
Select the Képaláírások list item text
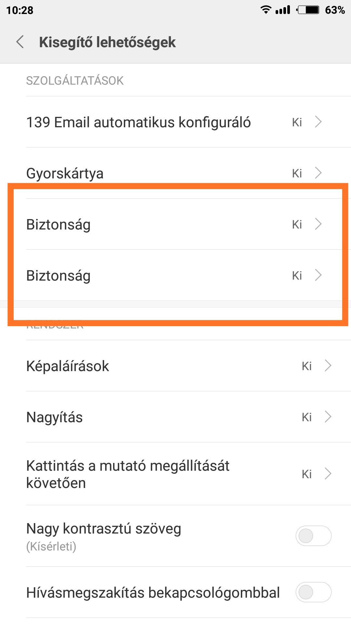pos(68,366)
